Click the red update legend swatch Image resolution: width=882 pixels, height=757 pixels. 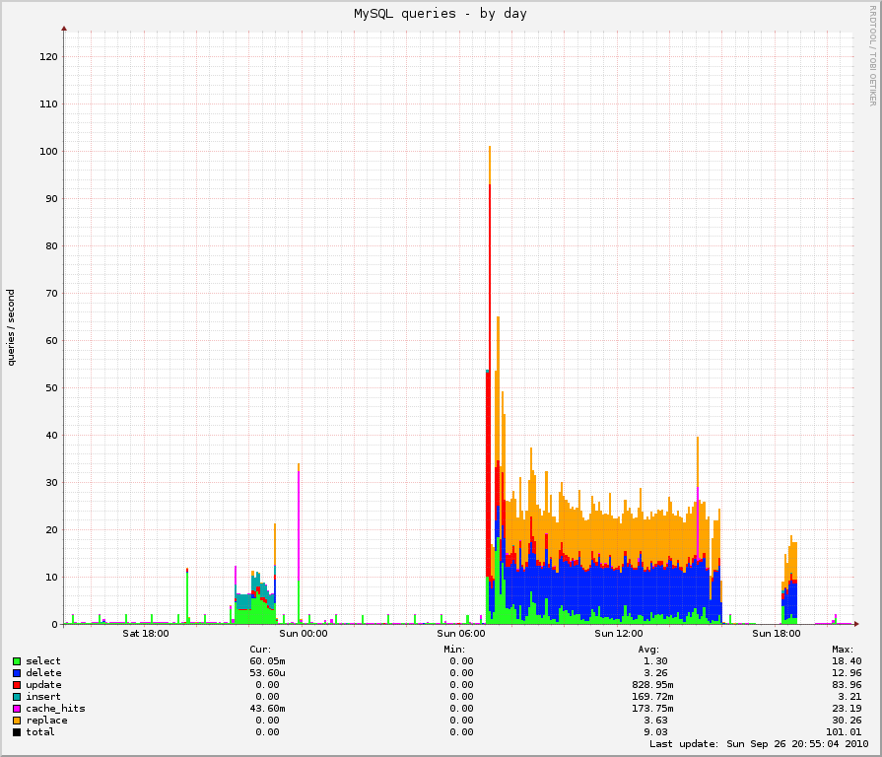(17, 685)
